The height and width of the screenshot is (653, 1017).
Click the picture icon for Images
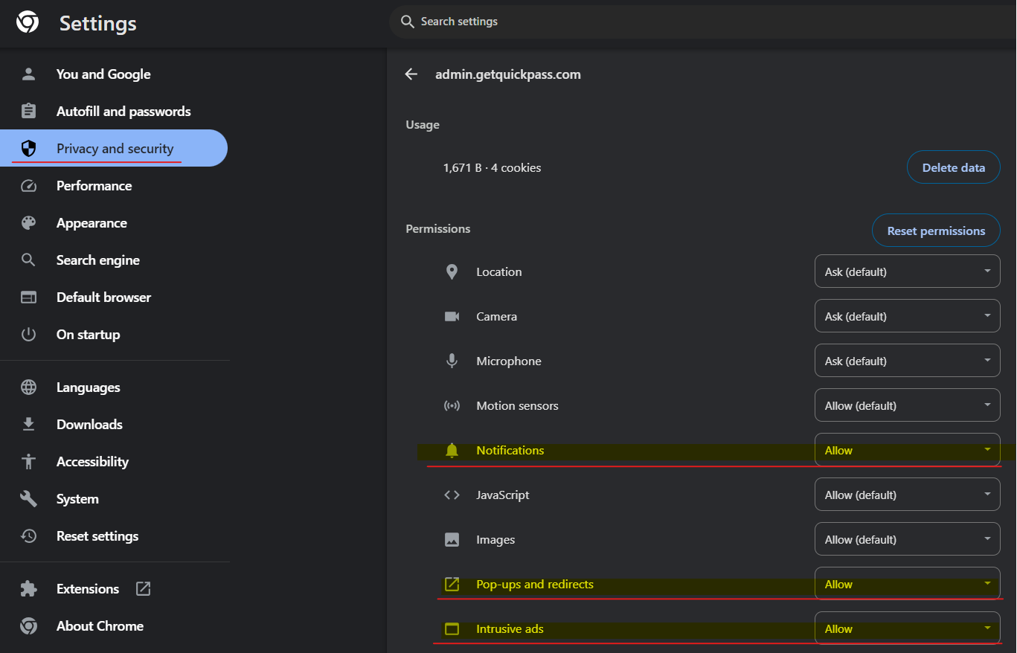[x=452, y=539]
